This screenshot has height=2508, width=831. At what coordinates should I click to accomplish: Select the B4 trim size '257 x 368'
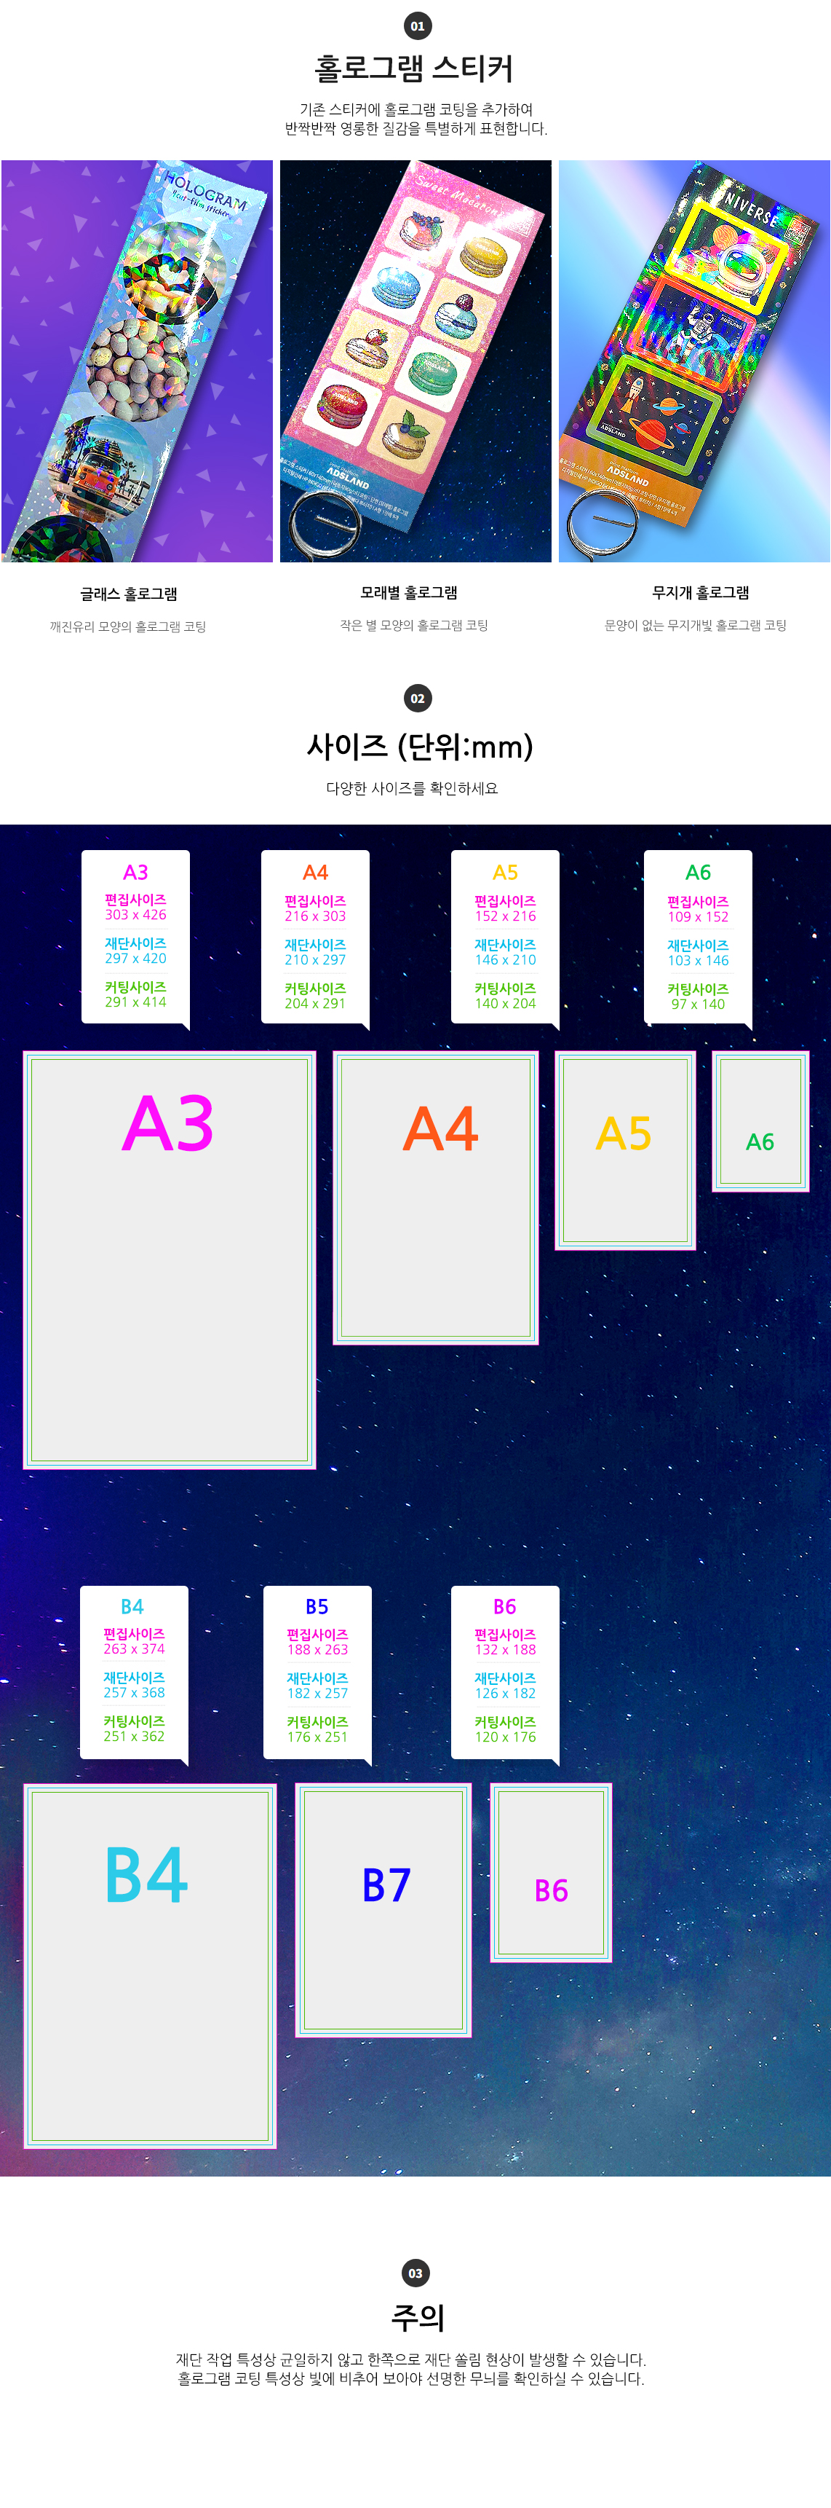pos(135,1693)
